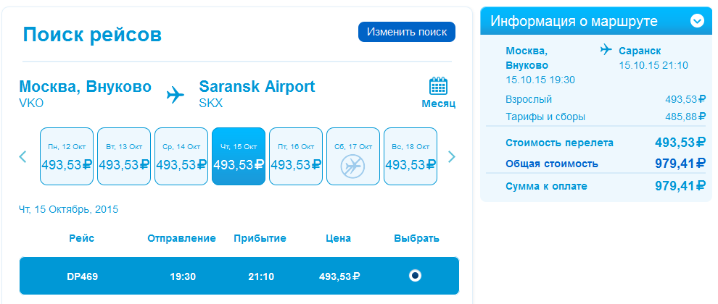Collapse the route information panel
This screenshot has width=718, height=304.
coord(697,21)
